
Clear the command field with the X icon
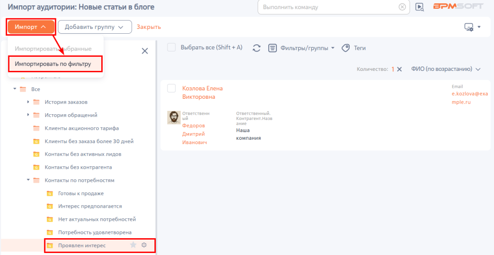(x=402, y=7)
